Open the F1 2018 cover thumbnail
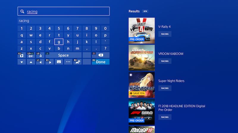The height and width of the screenshot is (133, 238). pos(142,112)
